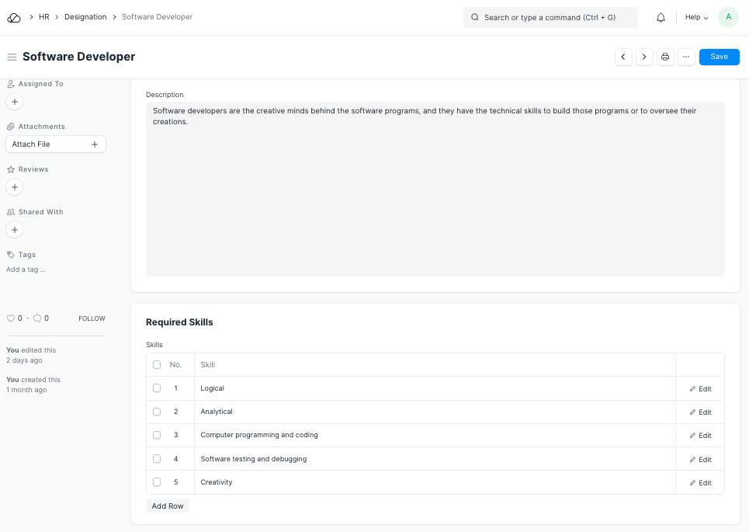This screenshot has height=532, width=749.
Task: Click the notifications bell icon
Action: [x=661, y=17]
